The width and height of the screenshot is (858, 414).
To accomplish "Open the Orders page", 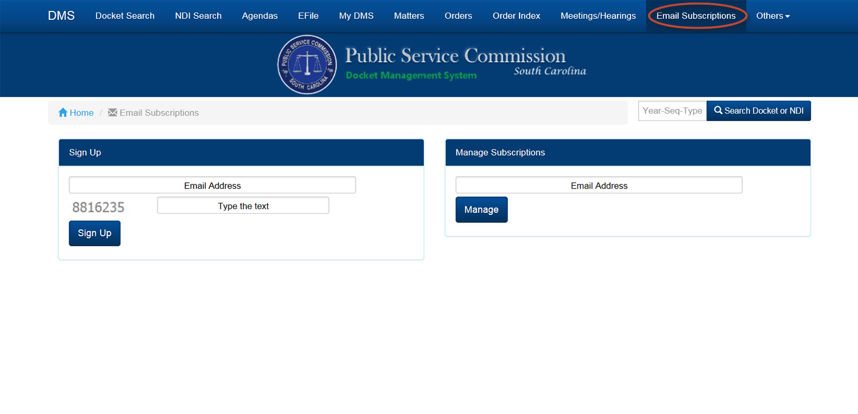I will (x=458, y=16).
